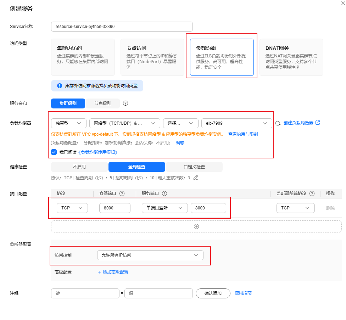This screenshot has width=346, height=320.
Task: Choose 节点访问 access type
Action: 152,57
